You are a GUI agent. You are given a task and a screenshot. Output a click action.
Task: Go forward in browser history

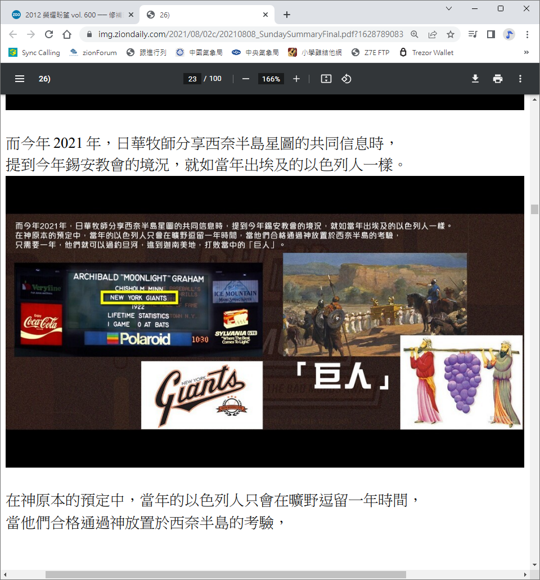[31, 34]
